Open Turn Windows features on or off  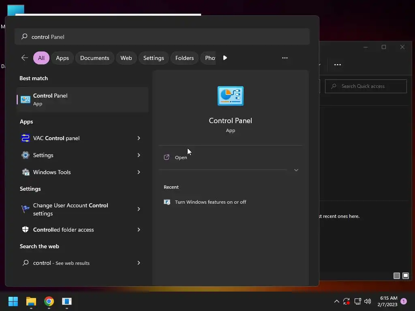point(210,202)
